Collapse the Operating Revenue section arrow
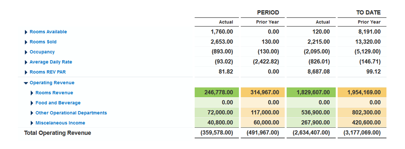Screen dimensions: 405x149 (26, 83)
